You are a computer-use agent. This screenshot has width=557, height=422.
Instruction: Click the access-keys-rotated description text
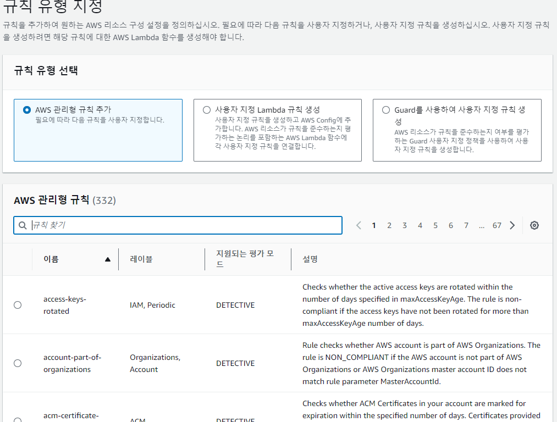coord(415,305)
